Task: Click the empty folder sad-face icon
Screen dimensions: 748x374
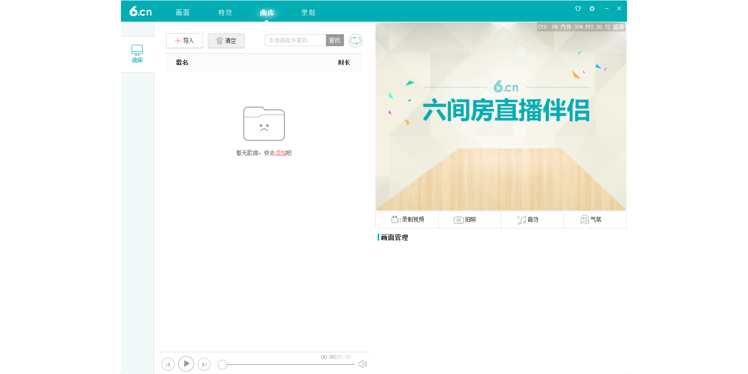Action: point(264,124)
